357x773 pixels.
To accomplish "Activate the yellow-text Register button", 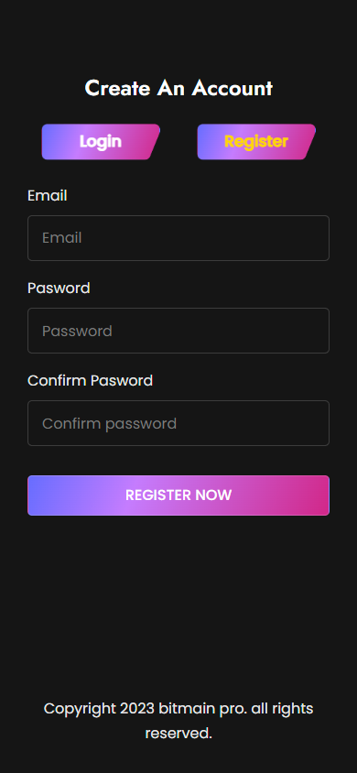I will 256,141.
